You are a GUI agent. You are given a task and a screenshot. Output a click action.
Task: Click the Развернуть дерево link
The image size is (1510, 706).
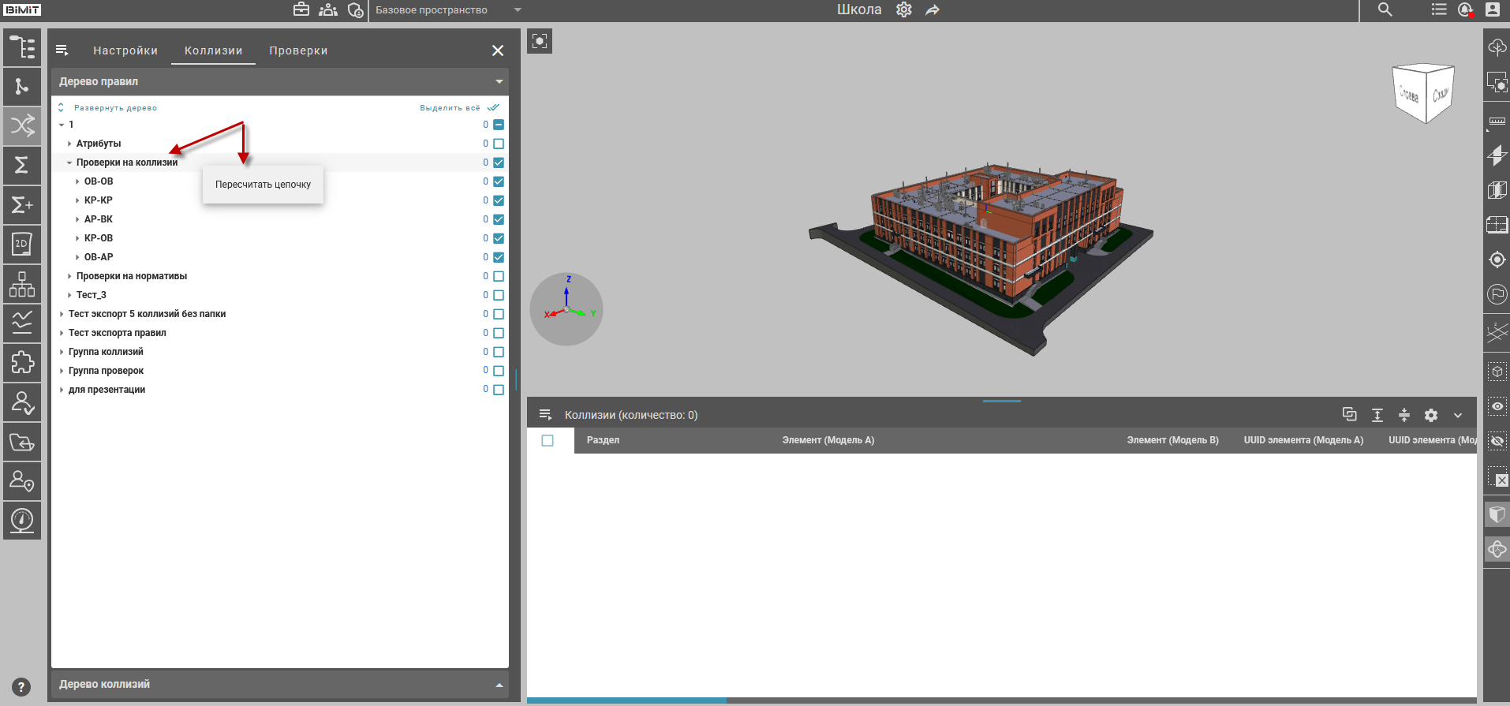click(x=115, y=108)
